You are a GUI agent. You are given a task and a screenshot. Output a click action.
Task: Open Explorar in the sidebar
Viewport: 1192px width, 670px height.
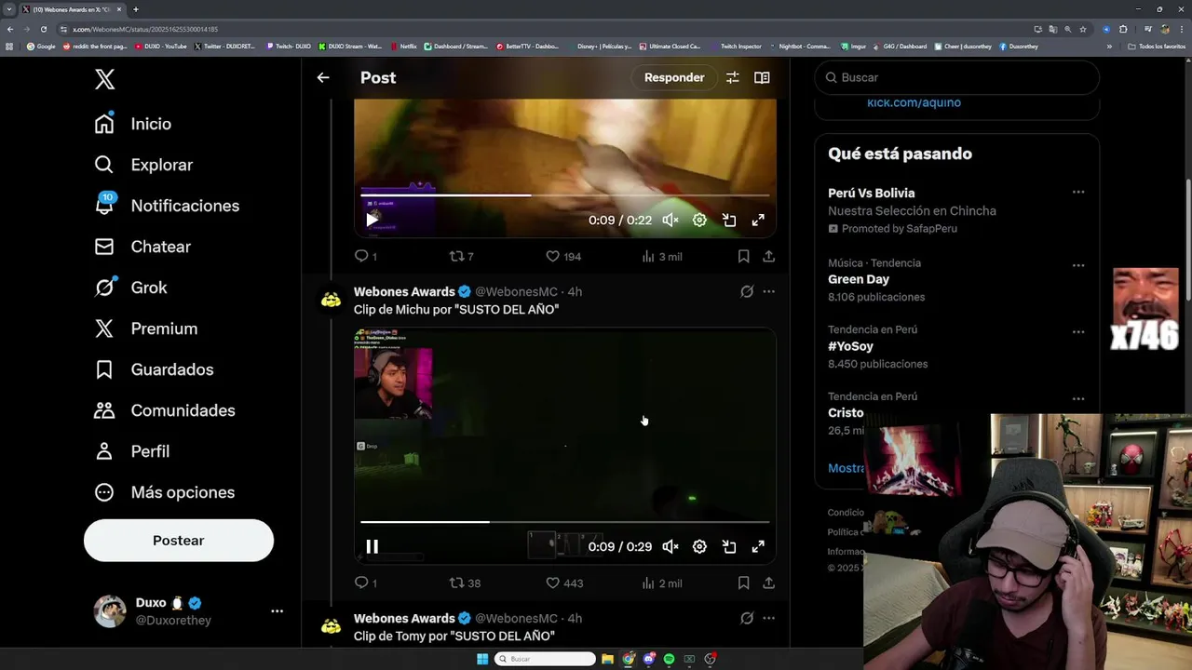point(143,165)
